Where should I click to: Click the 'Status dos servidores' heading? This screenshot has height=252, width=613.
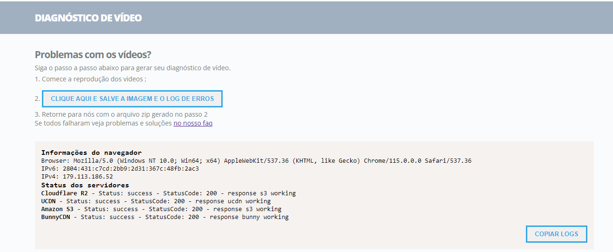(x=85, y=185)
